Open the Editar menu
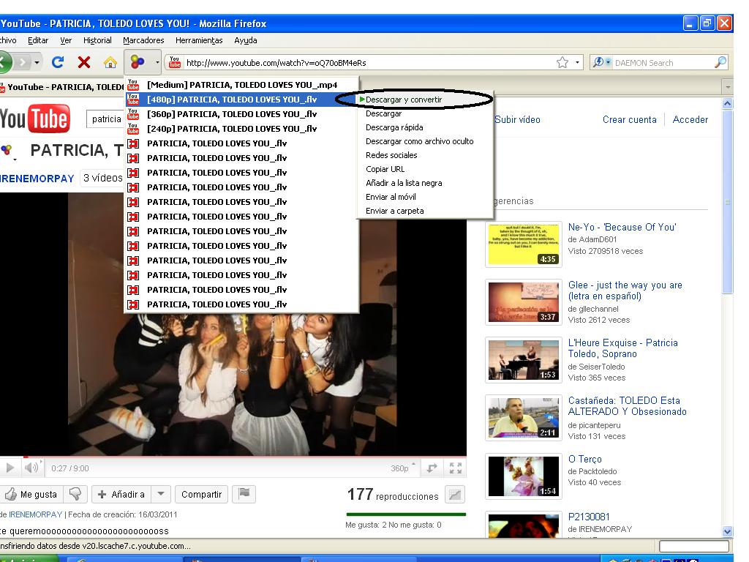Screen dimensions: 749x562 pos(38,41)
